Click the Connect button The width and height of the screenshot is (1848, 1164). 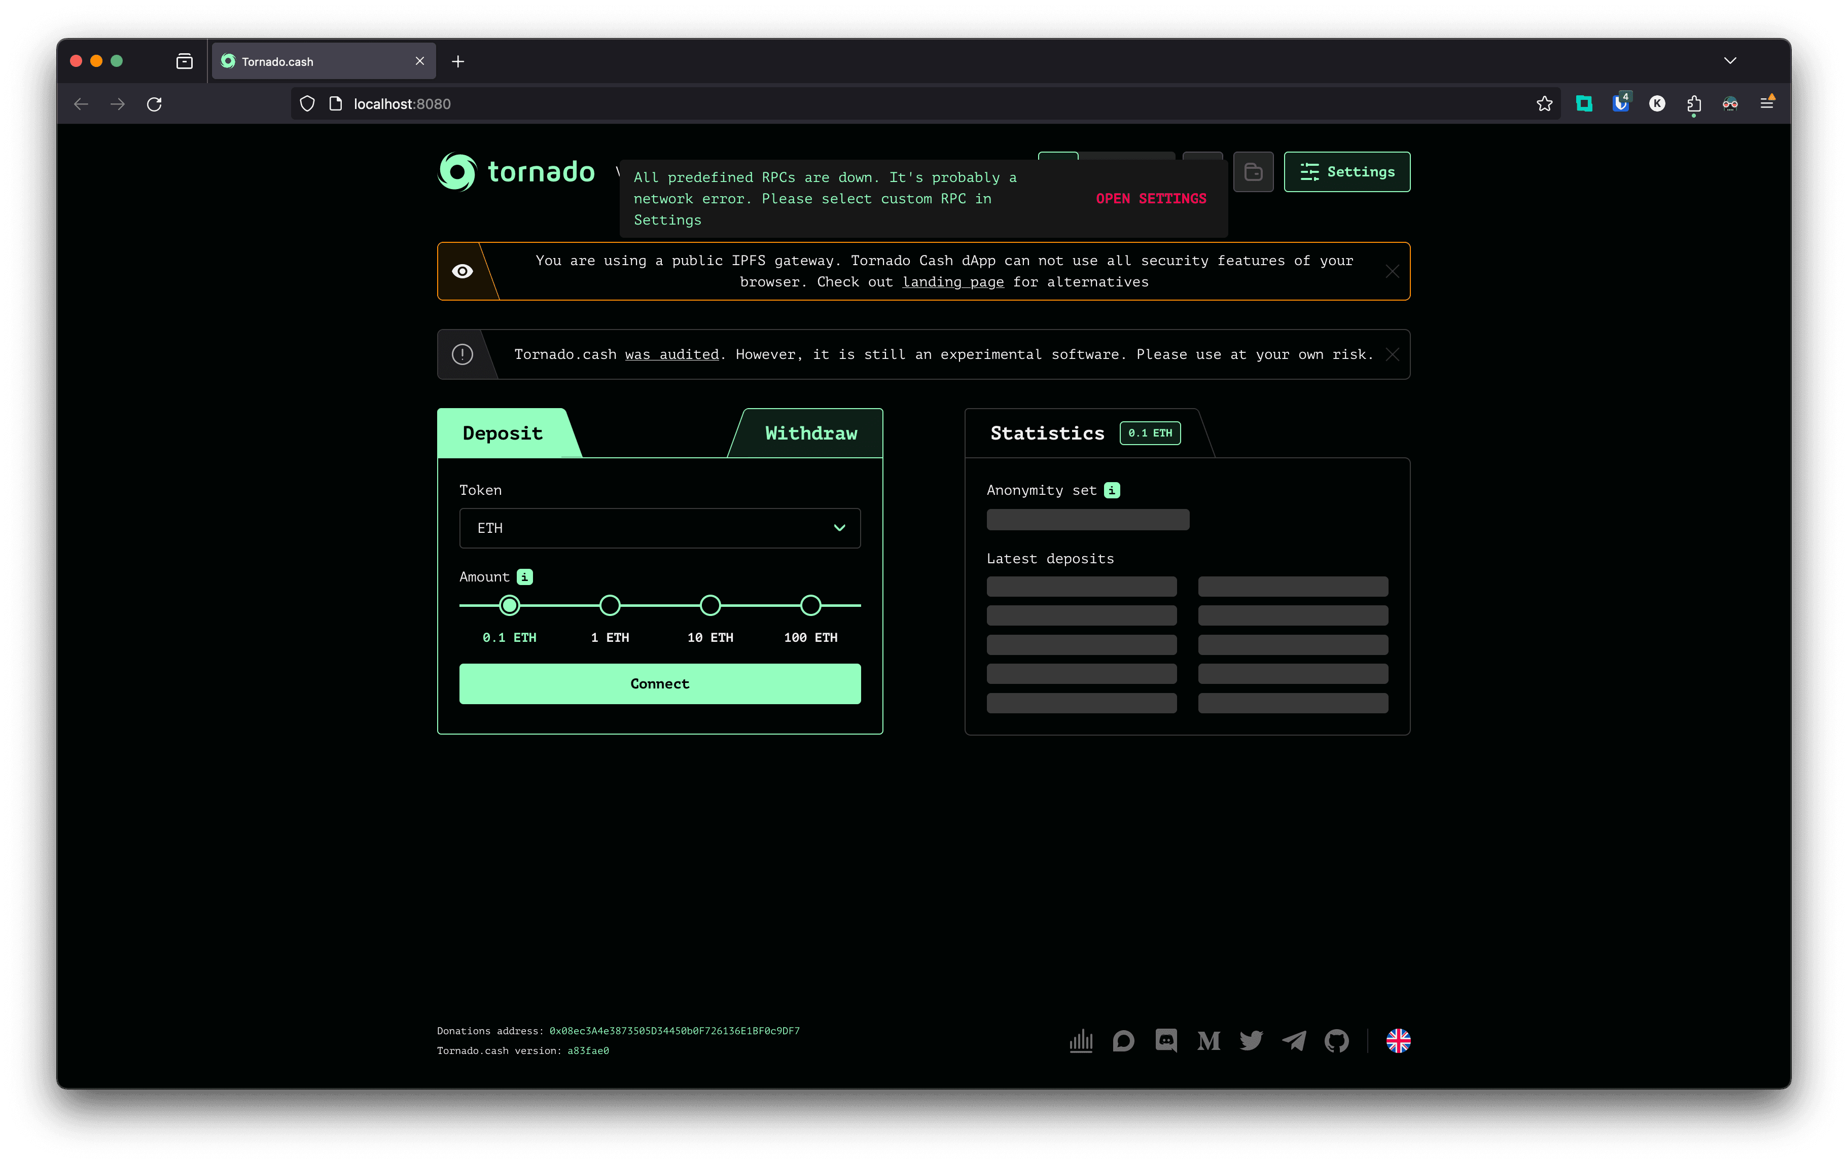660,684
